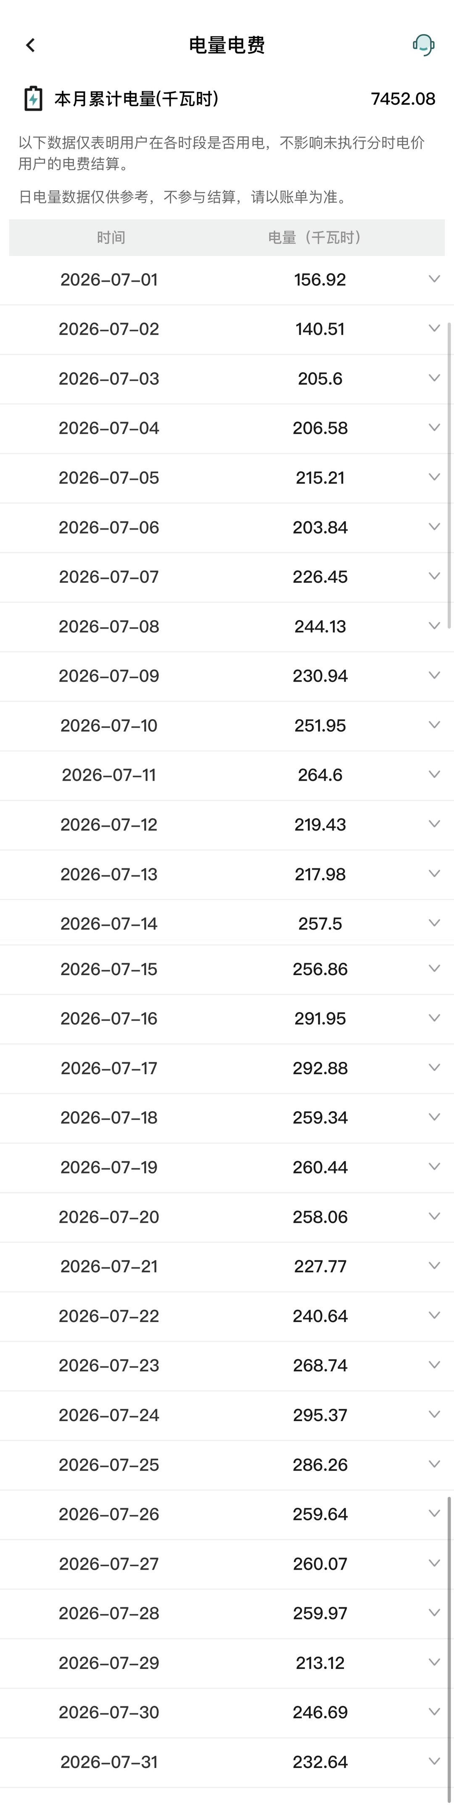Screen dimensions: 454x1805
Task: Tap the 电量（千瓦时）column header
Action: click(315, 237)
